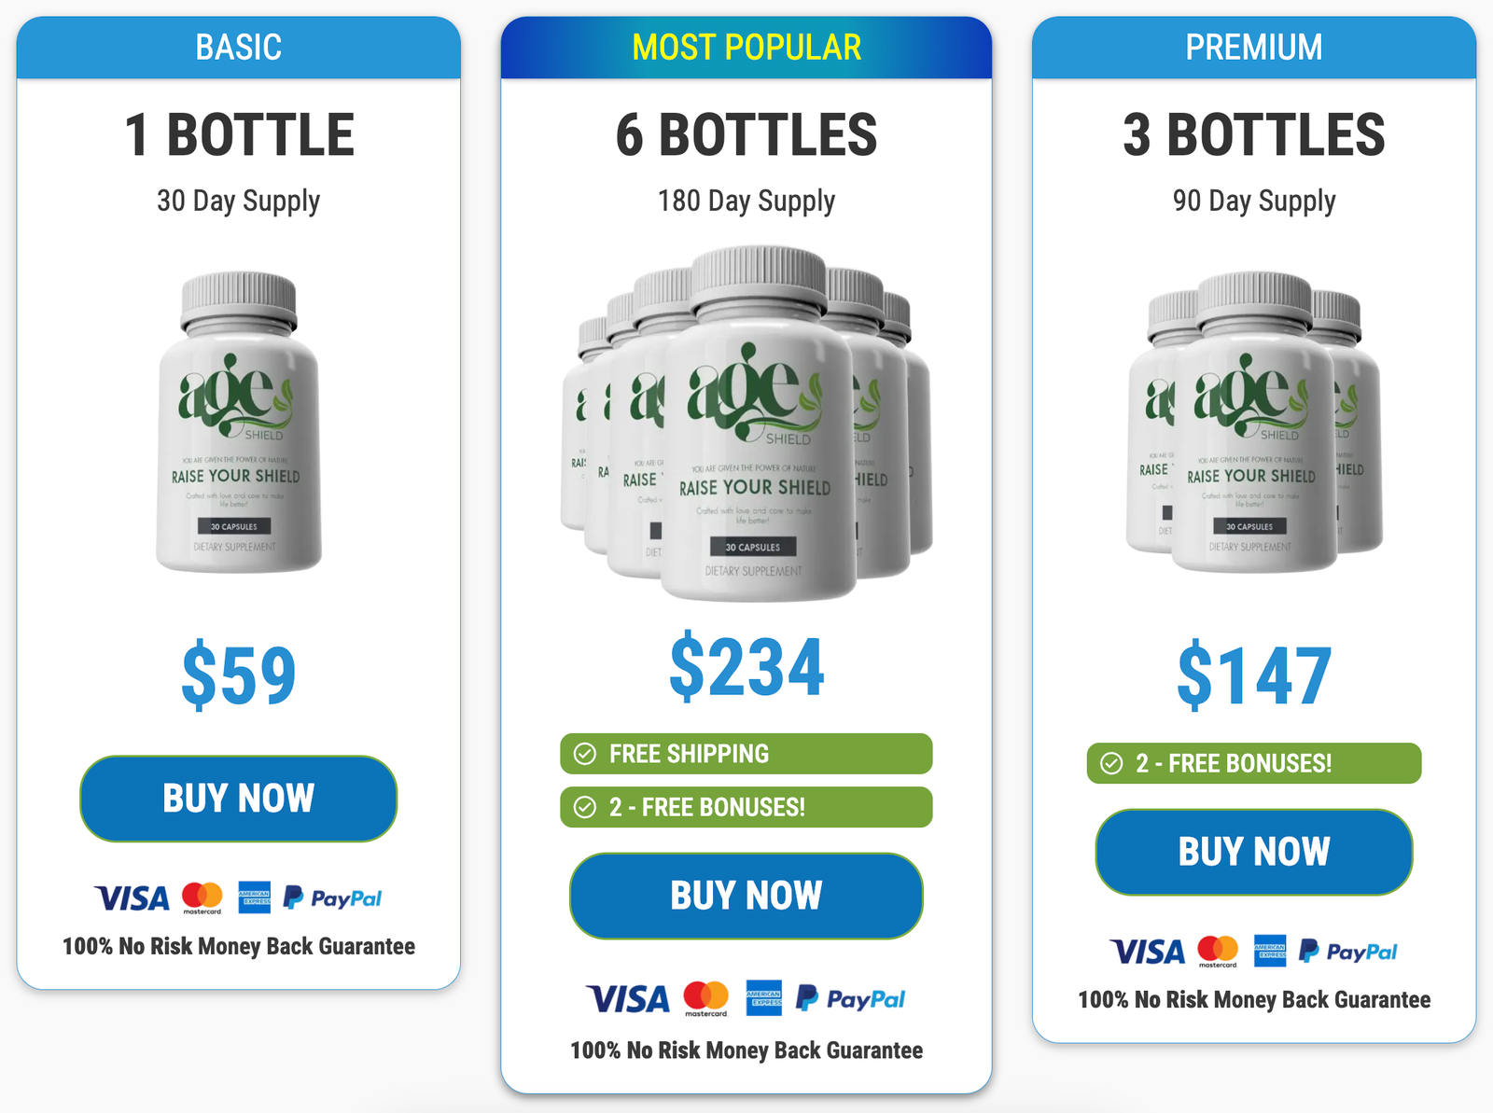Click the checkmark on Premium's 2 - FREE BONUSES badge
1493x1113 pixels.
pyautogui.click(x=1111, y=763)
